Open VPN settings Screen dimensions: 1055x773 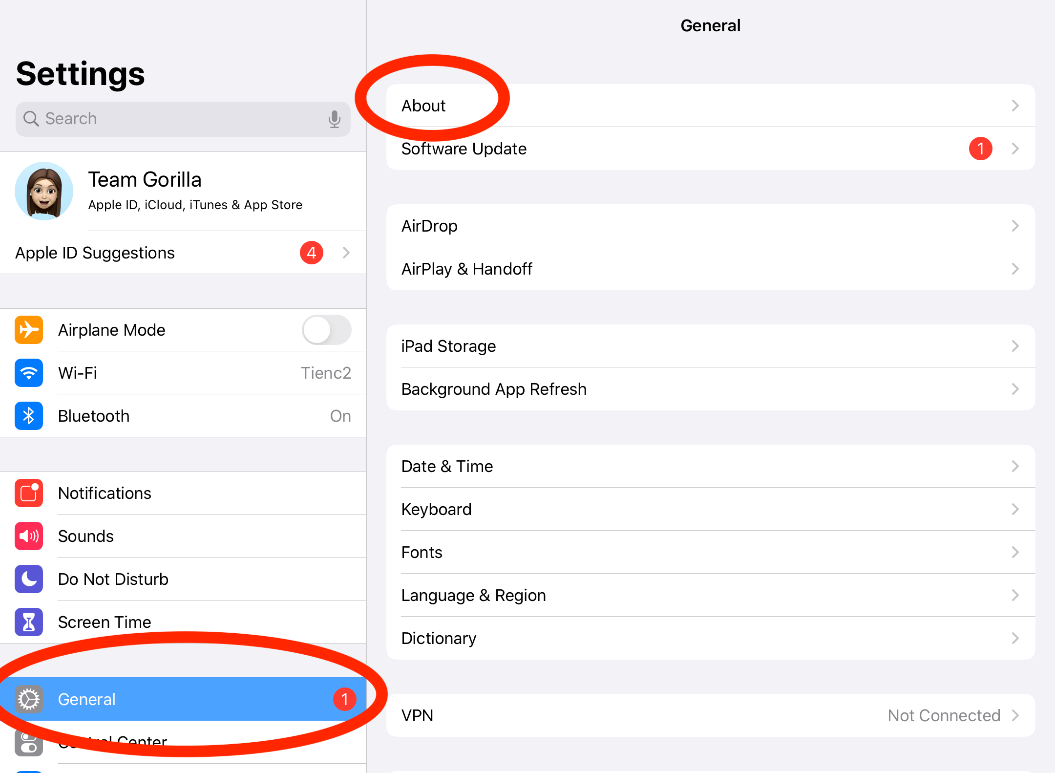(x=711, y=715)
